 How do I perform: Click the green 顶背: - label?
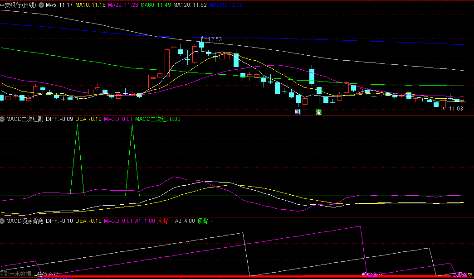click(205, 221)
